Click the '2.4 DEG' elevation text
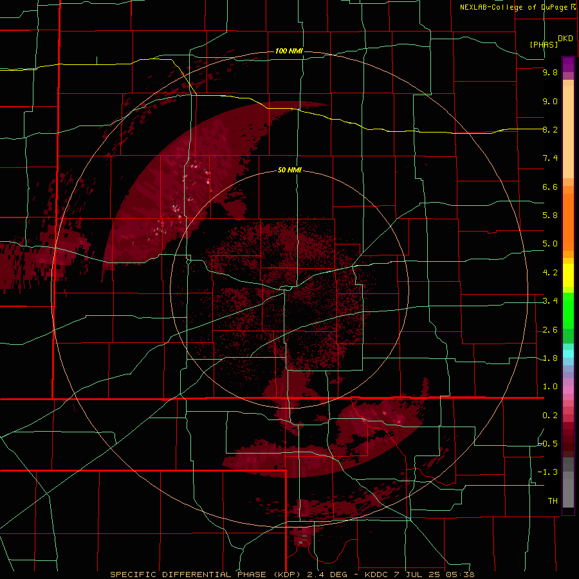This screenshot has height=579, width=579. point(327,574)
